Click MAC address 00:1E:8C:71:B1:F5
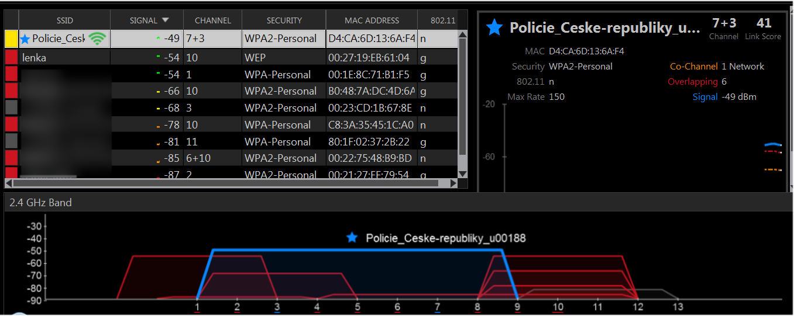The height and width of the screenshot is (316, 794). coord(369,75)
